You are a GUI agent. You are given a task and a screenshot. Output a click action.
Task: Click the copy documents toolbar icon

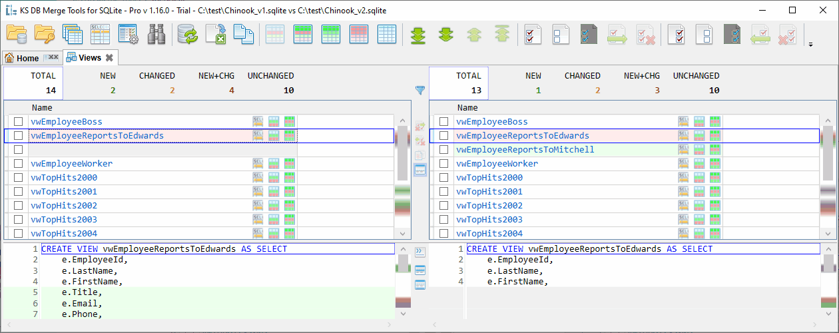[x=244, y=34]
